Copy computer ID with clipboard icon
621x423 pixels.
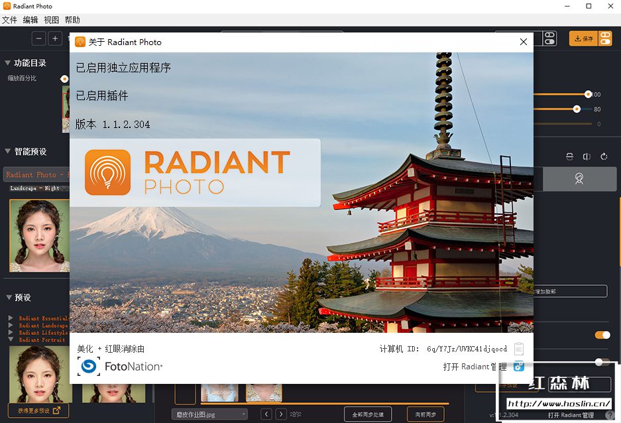pos(518,349)
